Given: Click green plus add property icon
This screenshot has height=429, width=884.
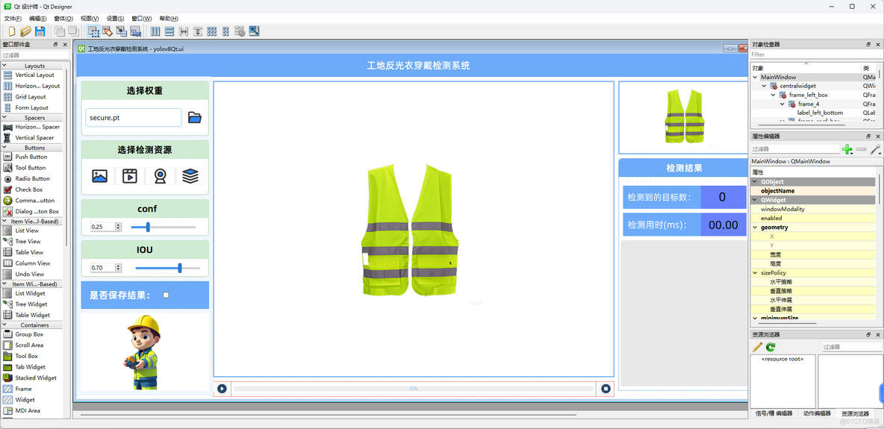Looking at the screenshot, I should (847, 149).
